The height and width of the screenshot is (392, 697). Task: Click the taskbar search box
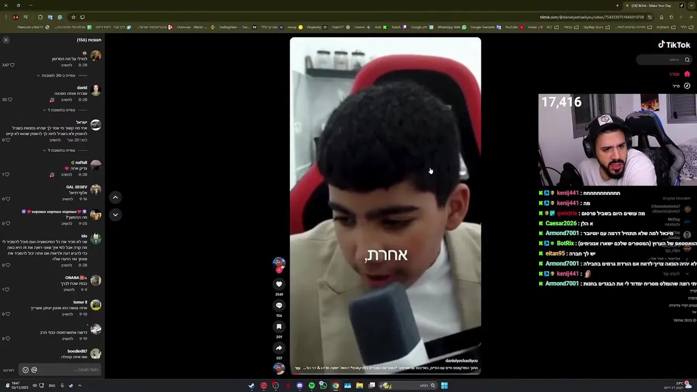click(x=408, y=385)
